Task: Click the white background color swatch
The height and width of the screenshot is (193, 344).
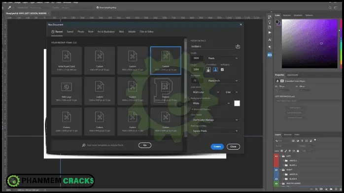Action: [x=237, y=103]
